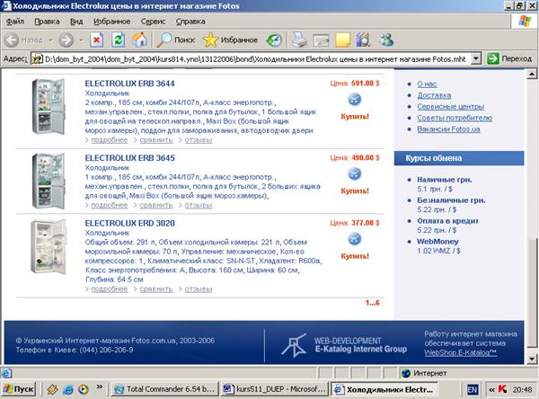Expand the address bar dropdown arrow
The height and width of the screenshot is (399, 539).
[x=475, y=58]
